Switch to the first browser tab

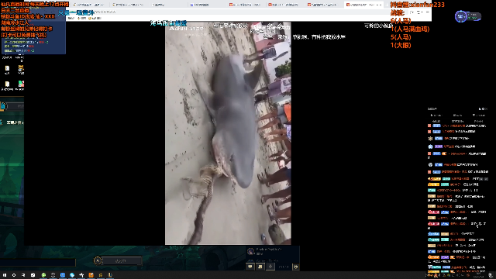88,5
